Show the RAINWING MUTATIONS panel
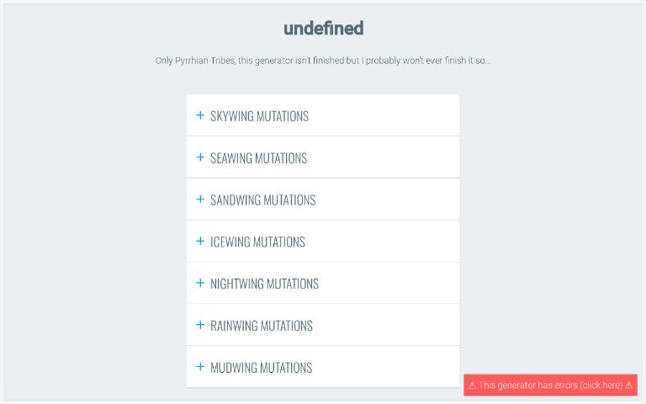The width and height of the screenshot is (646, 404). click(x=261, y=326)
